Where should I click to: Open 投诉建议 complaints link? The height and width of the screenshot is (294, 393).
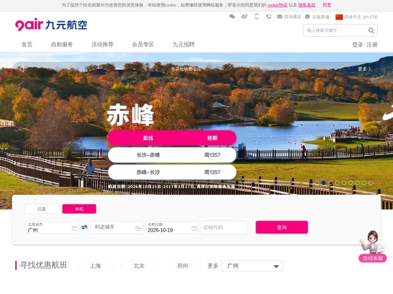pyautogui.click(x=292, y=17)
